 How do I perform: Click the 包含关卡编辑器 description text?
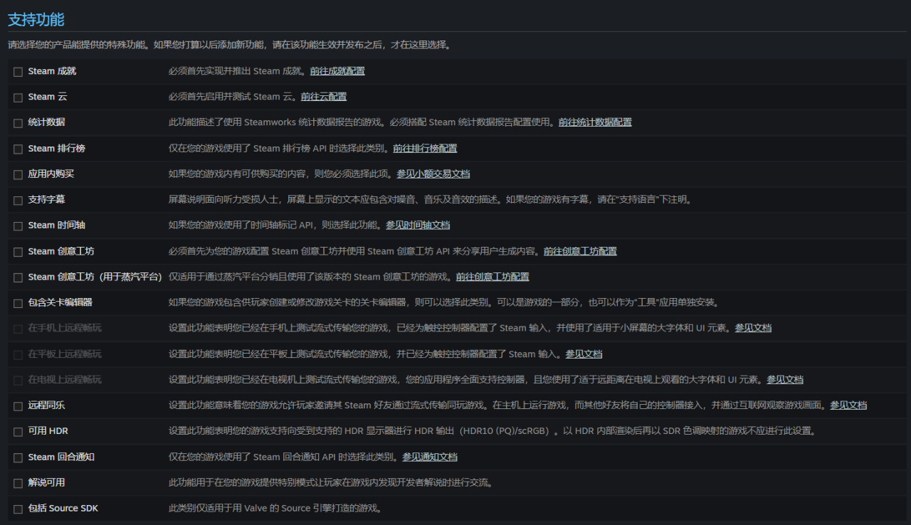[x=444, y=302]
